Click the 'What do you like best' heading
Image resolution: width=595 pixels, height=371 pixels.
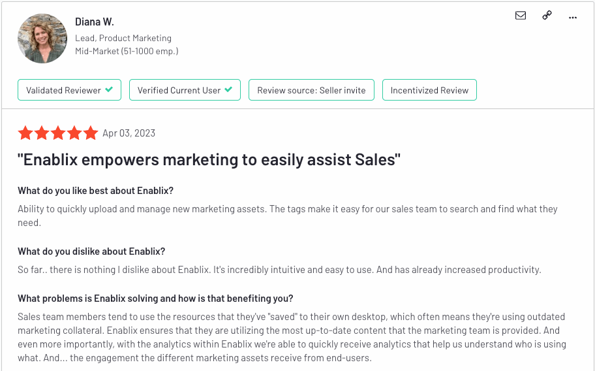(x=95, y=191)
